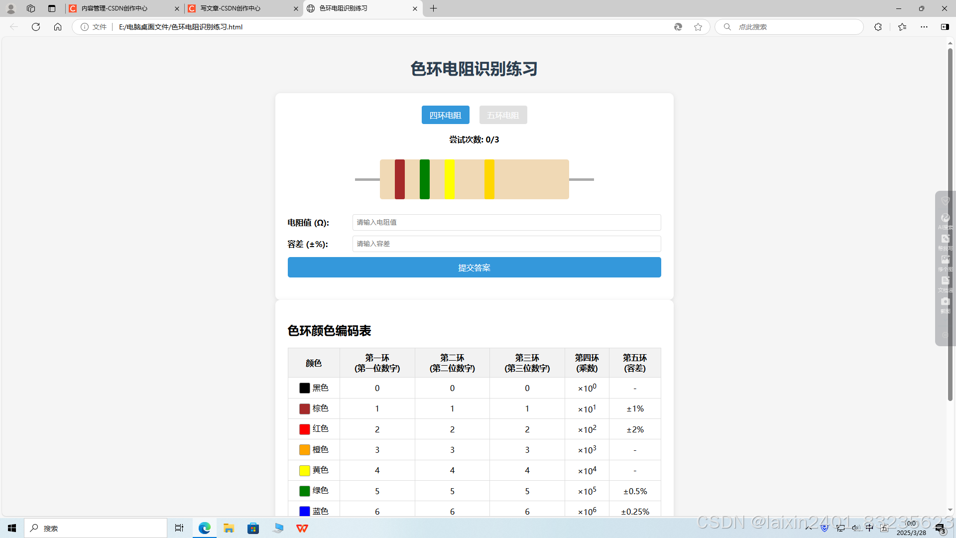Go to browser home page
The image size is (956, 538).
coord(58,27)
